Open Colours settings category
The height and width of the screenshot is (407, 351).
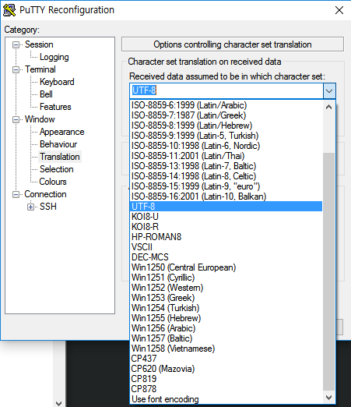tap(53, 182)
